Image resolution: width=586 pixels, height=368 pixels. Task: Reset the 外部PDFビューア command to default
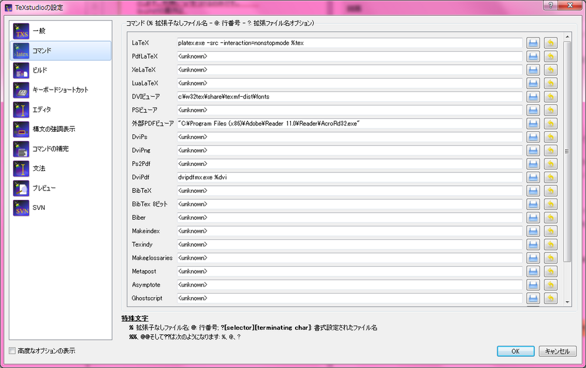(550, 124)
